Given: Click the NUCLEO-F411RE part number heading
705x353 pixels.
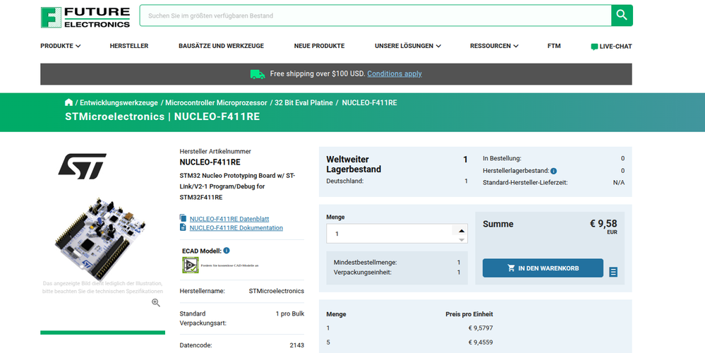Looking at the screenshot, I should coord(210,162).
